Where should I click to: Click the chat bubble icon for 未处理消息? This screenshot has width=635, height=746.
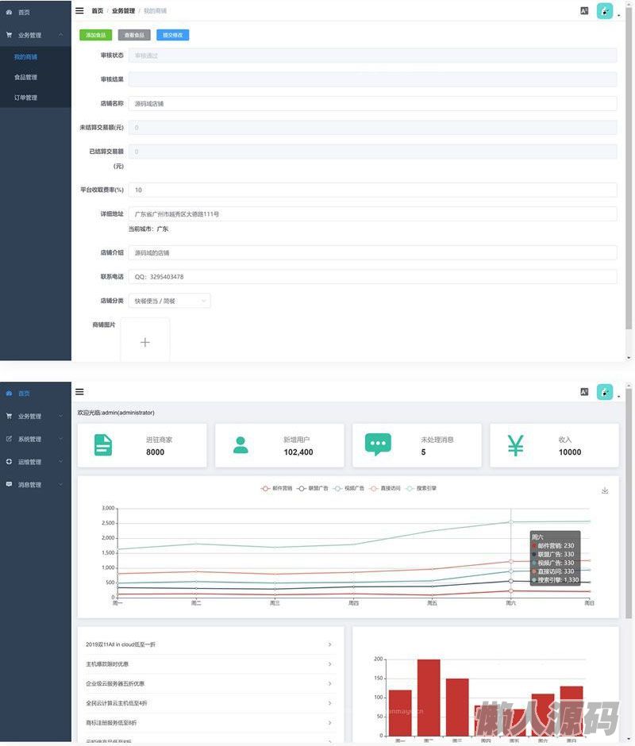[378, 444]
